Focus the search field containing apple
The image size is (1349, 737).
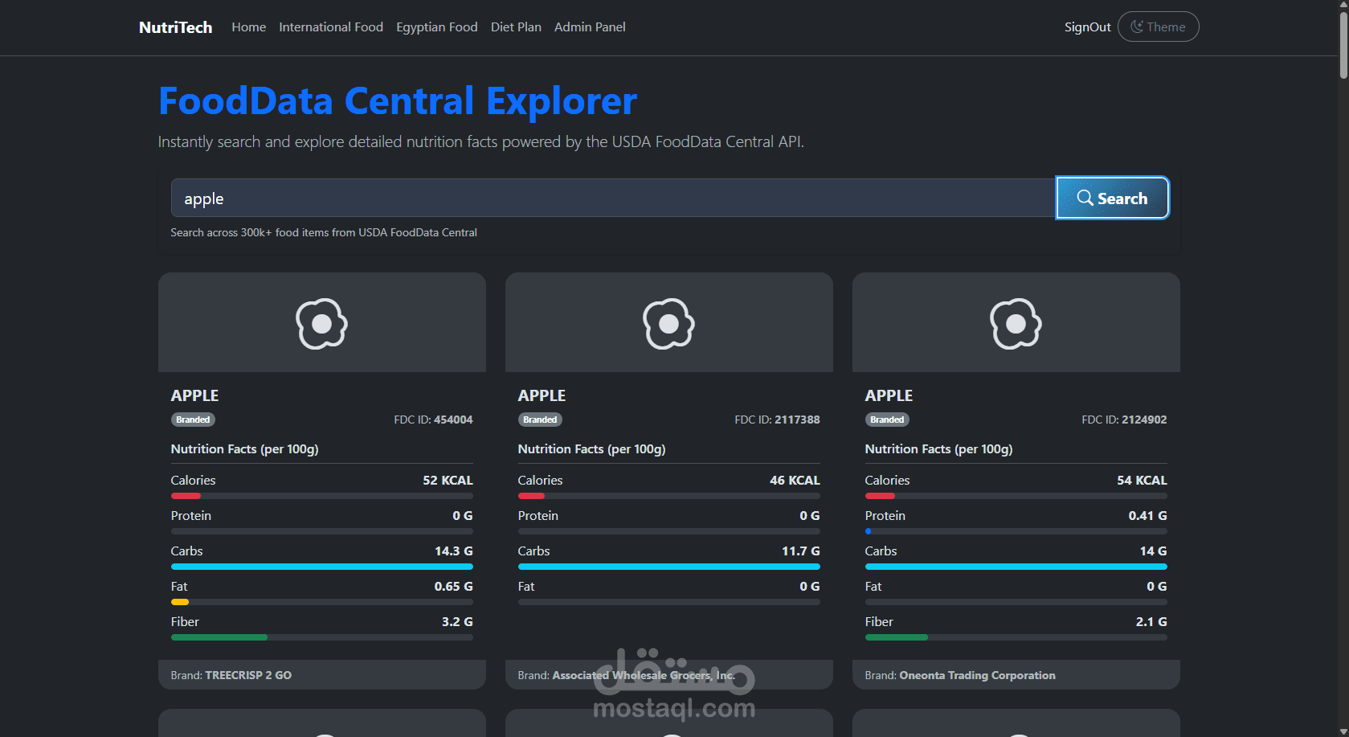tap(613, 198)
